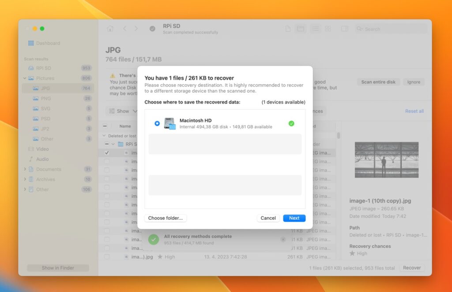The width and height of the screenshot is (452, 292).
Task: Toggle the preview side panel icon
Action: point(344,29)
